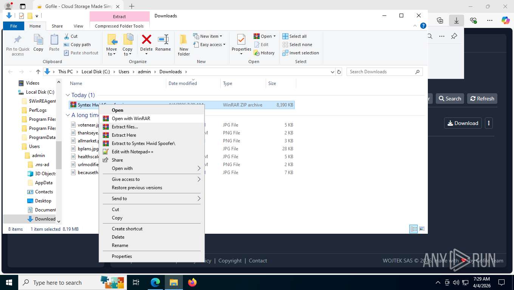Create a New folder from ribbon

[184, 45]
